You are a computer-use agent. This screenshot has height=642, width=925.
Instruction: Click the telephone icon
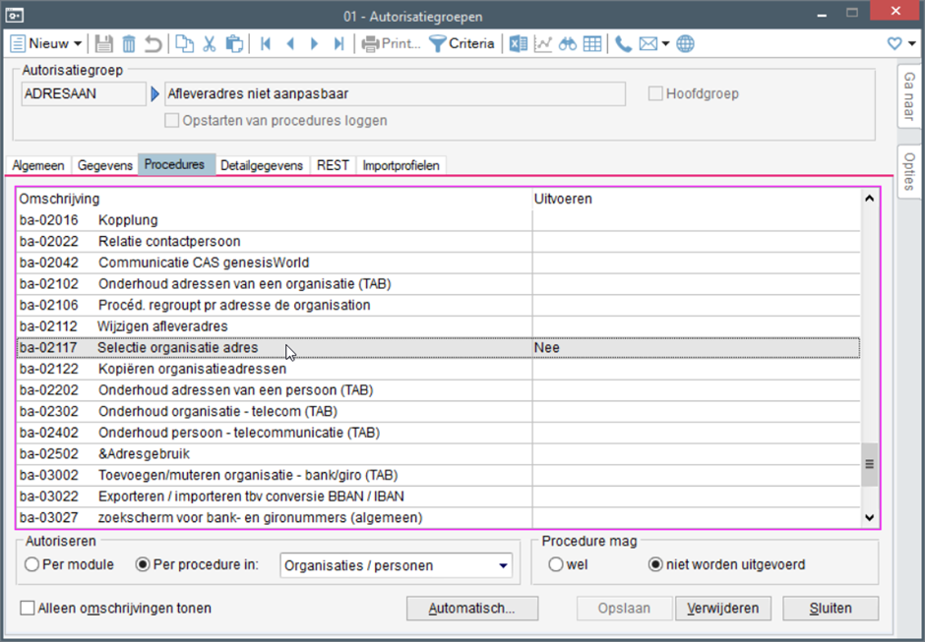click(623, 43)
